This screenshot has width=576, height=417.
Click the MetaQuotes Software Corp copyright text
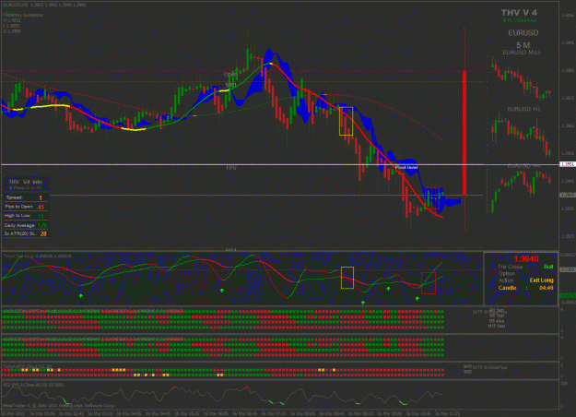(59, 406)
